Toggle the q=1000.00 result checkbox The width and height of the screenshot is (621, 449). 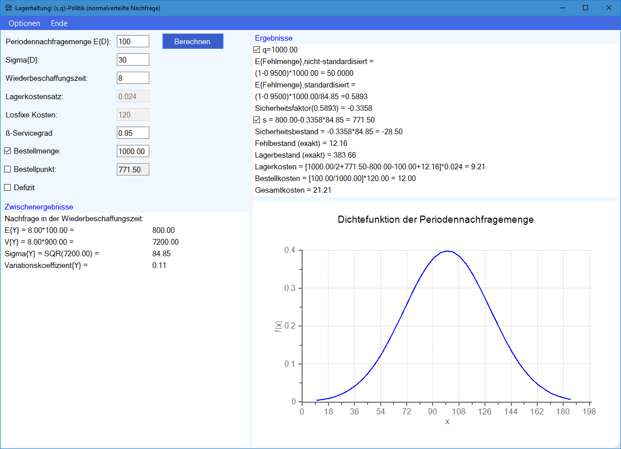pyautogui.click(x=257, y=50)
